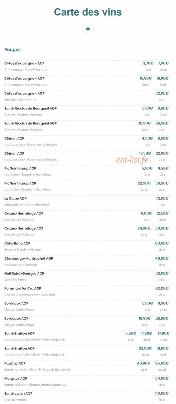The width and height of the screenshot is (176, 404).
Task: Click the serving dish cloche icon
Action: 88,29
